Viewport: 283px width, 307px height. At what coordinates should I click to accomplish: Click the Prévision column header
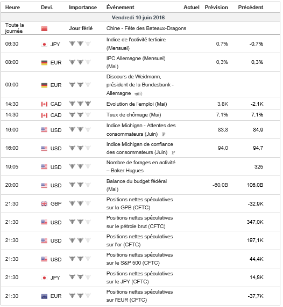pos(216,8)
